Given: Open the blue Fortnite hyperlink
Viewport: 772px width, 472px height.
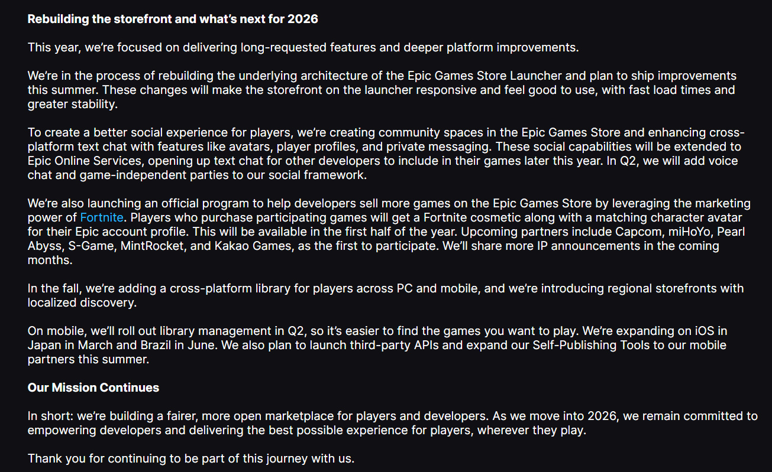Looking at the screenshot, I should coord(102,217).
